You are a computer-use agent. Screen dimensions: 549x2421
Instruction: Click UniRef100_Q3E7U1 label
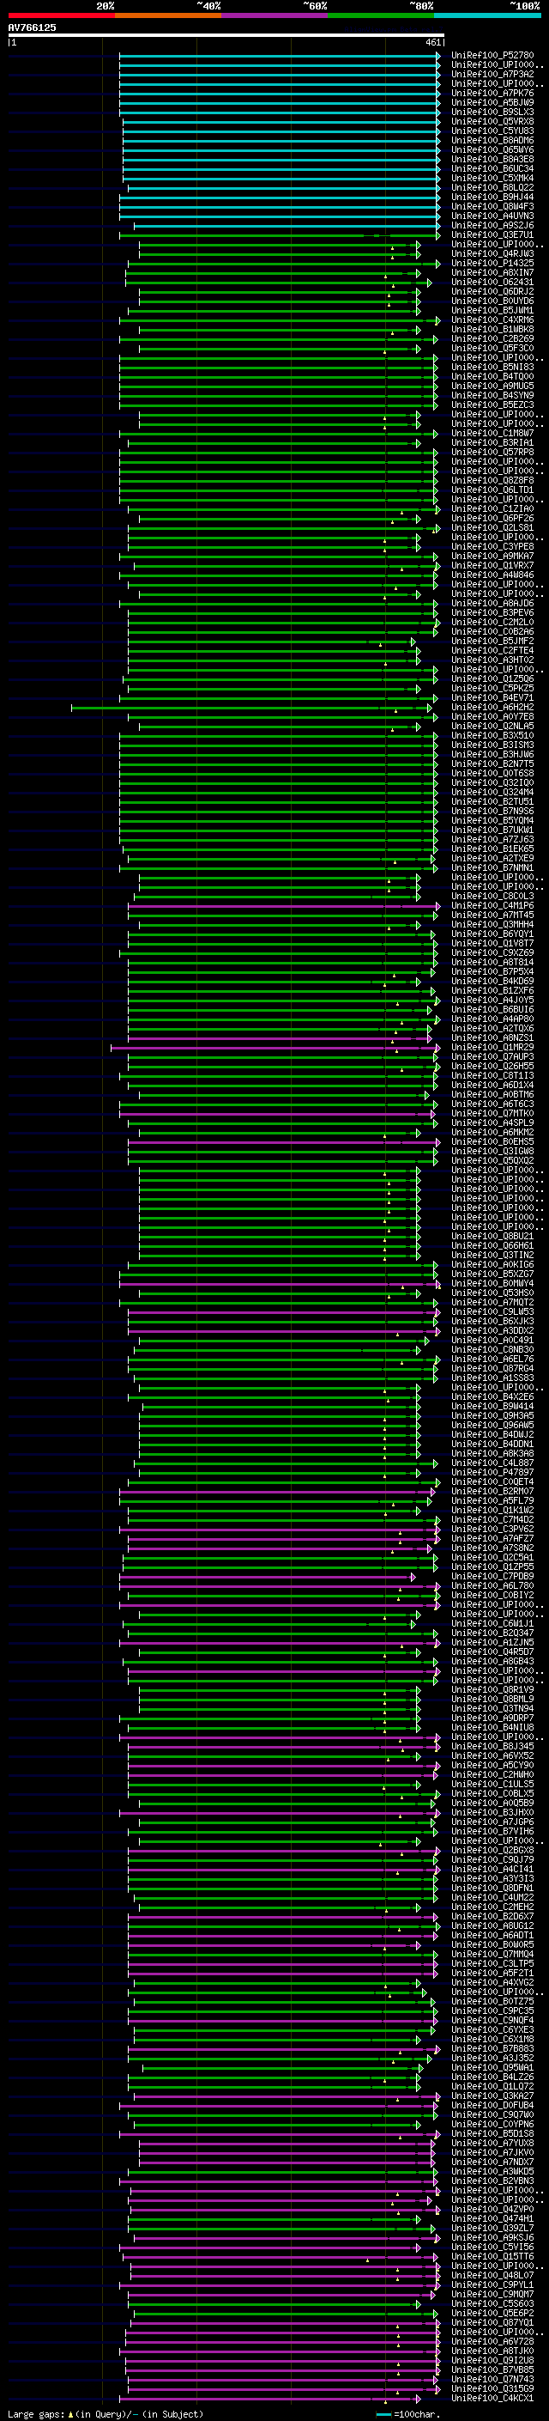coord(492,235)
